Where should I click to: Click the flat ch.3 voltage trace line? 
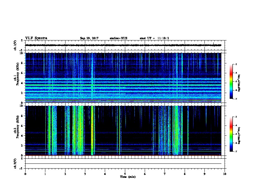click(123, 164)
